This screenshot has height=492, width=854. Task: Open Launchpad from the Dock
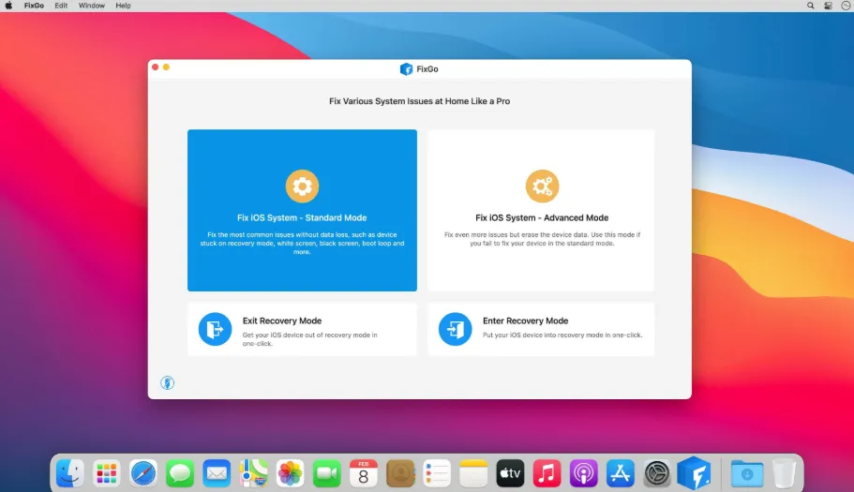[106, 473]
